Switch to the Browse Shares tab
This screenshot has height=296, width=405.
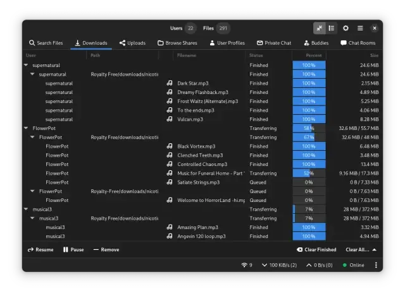(x=177, y=44)
